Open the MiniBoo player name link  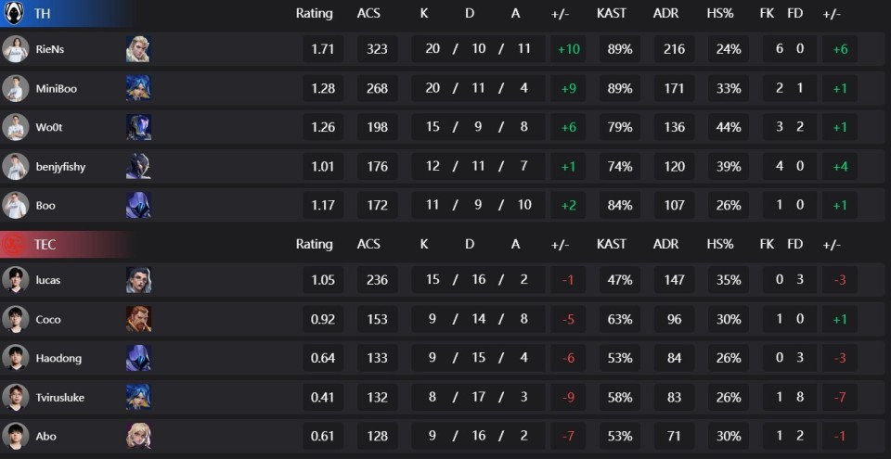click(57, 89)
